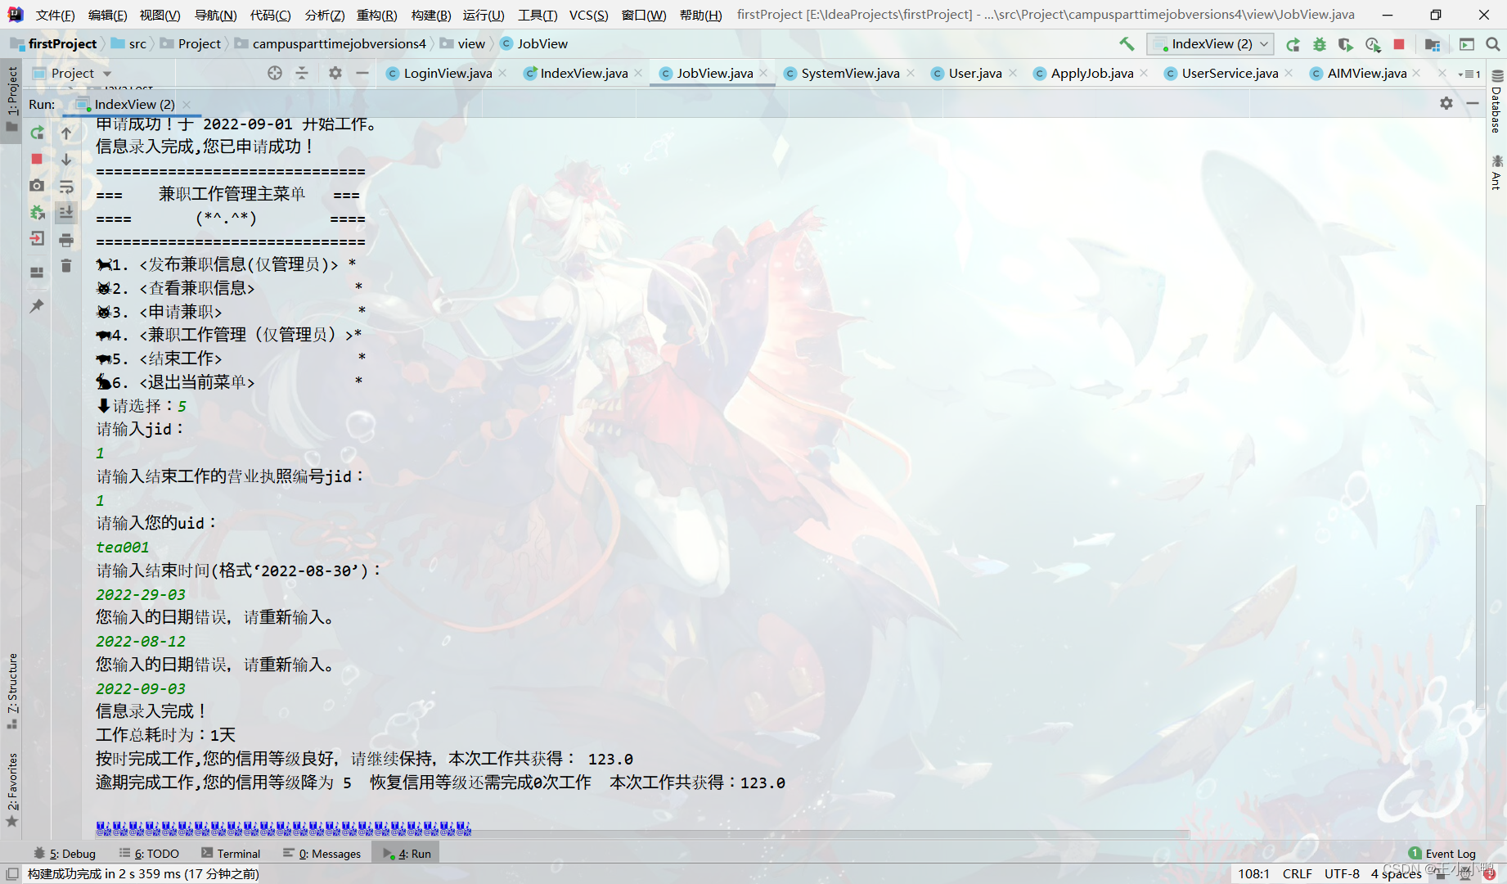1507x884 pixels.
Task: Open the 文件(F) menu
Action: point(55,15)
